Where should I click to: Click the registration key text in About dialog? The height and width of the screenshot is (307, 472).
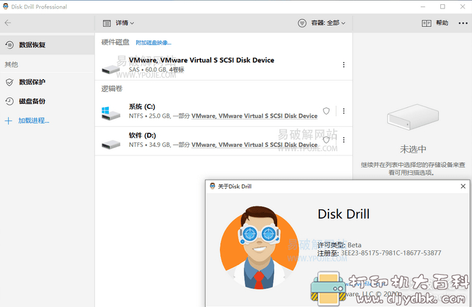pos(391,253)
